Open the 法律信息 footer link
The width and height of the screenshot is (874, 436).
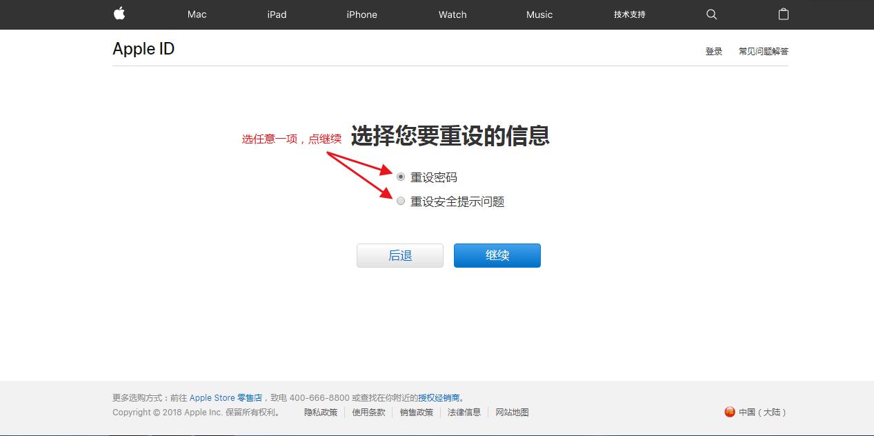(464, 413)
